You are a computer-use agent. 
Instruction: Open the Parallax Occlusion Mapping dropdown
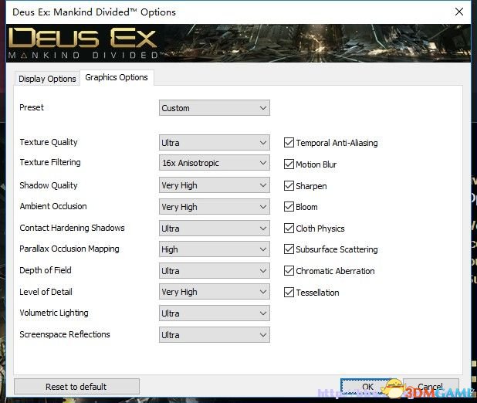tap(214, 249)
